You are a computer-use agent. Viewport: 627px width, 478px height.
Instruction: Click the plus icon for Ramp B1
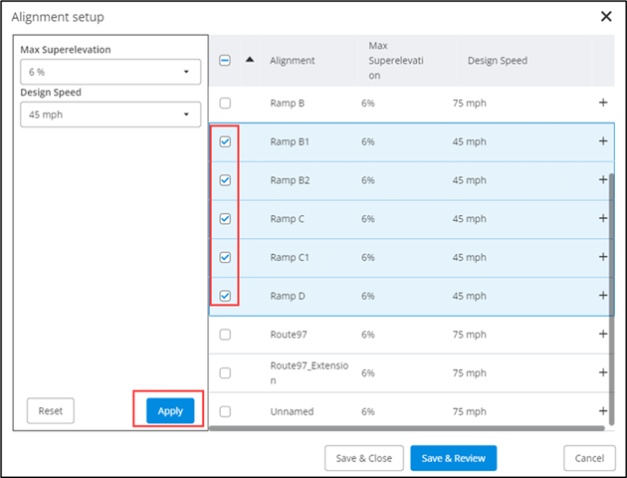click(602, 141)
